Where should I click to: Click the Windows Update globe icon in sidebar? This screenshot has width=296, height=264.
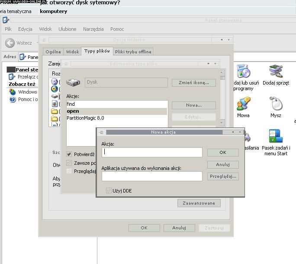(13, 92)
